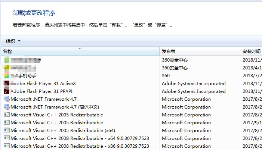This screenshot has height=150, width=262.
Task: Click the 360 publisher cell of 360手机助手
Action: click(x=166, y=76)
